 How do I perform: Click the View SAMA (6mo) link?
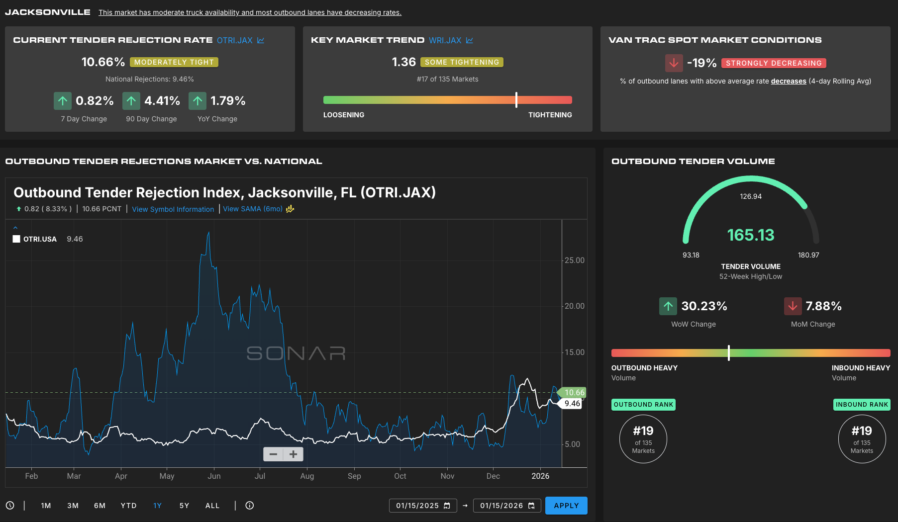point(252,209)
